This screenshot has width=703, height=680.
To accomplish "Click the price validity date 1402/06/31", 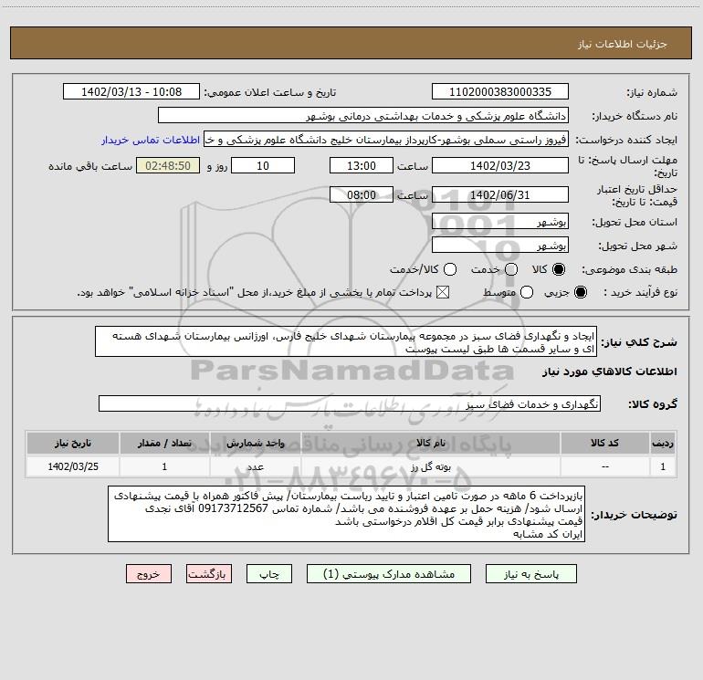I will point(500,195).
